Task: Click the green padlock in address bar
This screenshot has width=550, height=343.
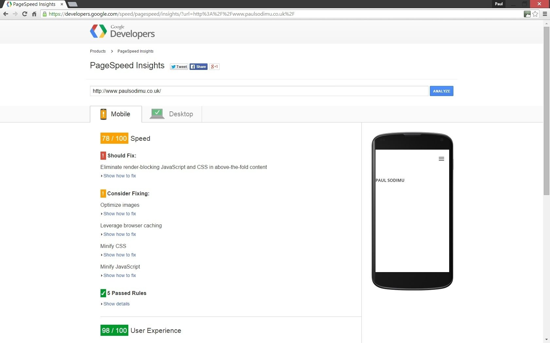Action: [x=45, y=14]
